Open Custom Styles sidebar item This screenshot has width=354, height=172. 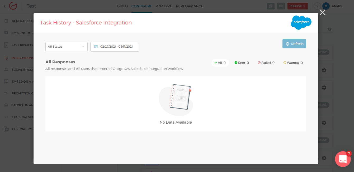pyautogui.click(x=19, y=129)
